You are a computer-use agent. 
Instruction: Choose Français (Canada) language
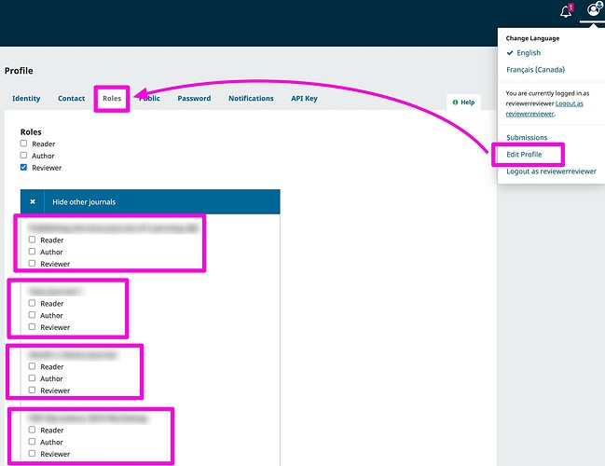(534, 70)
